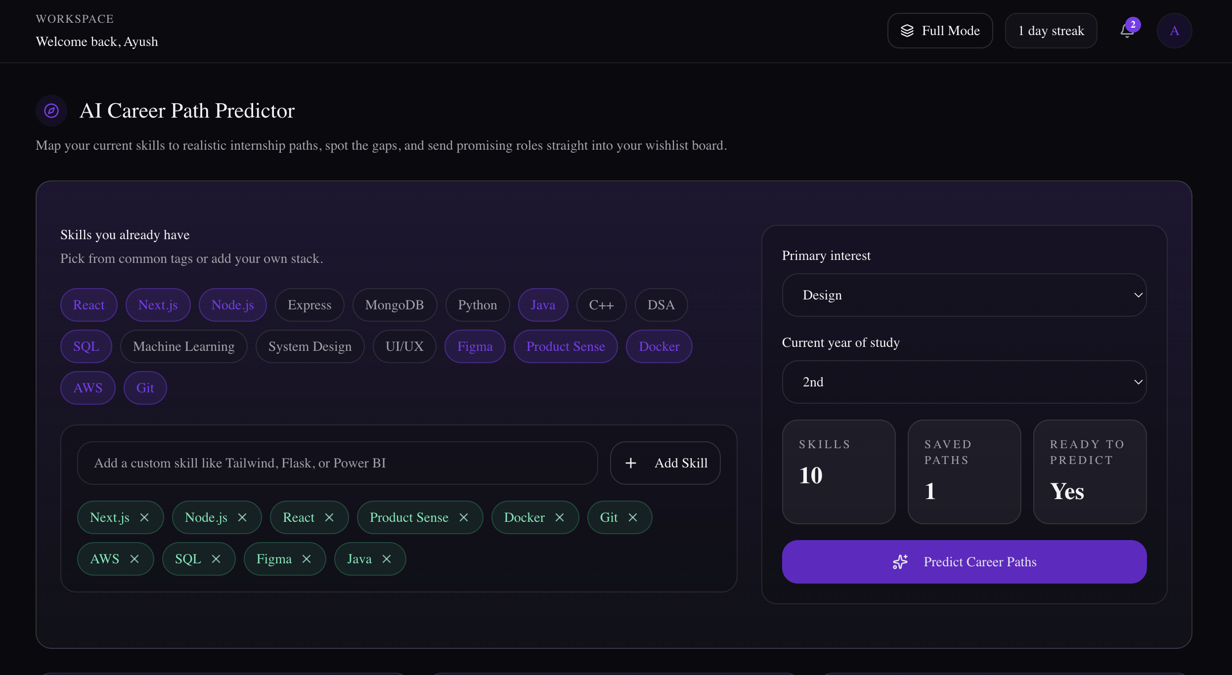
Task: Remove the Figma skill chip
Action: [x=307, y=559]
